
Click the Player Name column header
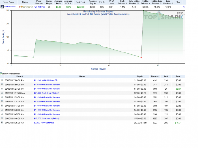click(x=8, y=2)
